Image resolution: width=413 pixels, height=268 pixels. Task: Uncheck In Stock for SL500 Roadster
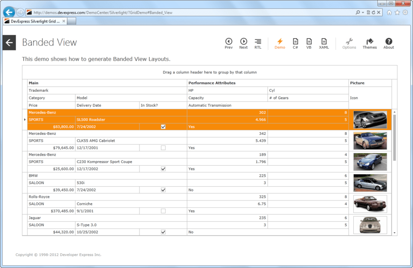(x=163, y=127)
